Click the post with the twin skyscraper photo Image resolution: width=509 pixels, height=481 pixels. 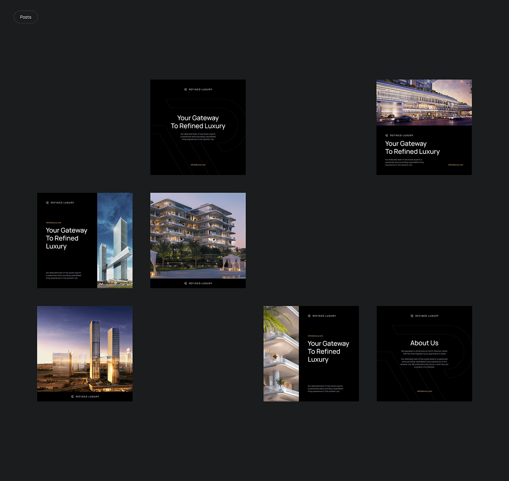[115, 240]
